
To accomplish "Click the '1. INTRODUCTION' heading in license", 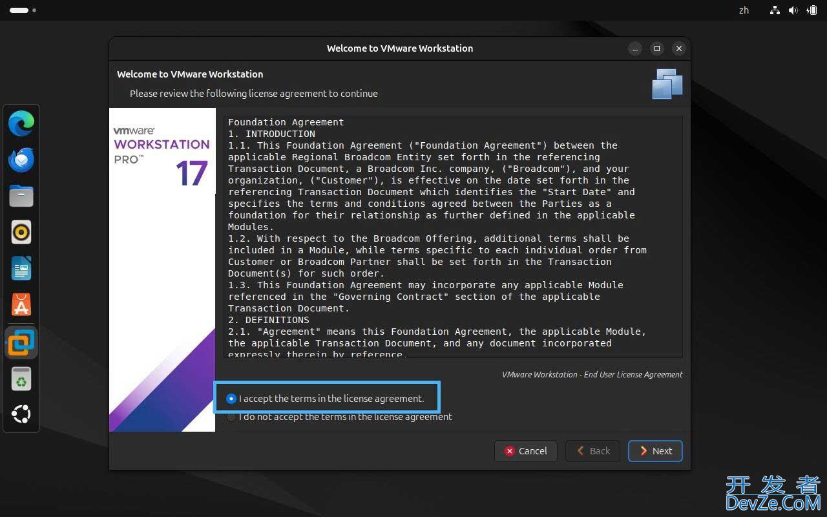I will [x=271, y=134].
